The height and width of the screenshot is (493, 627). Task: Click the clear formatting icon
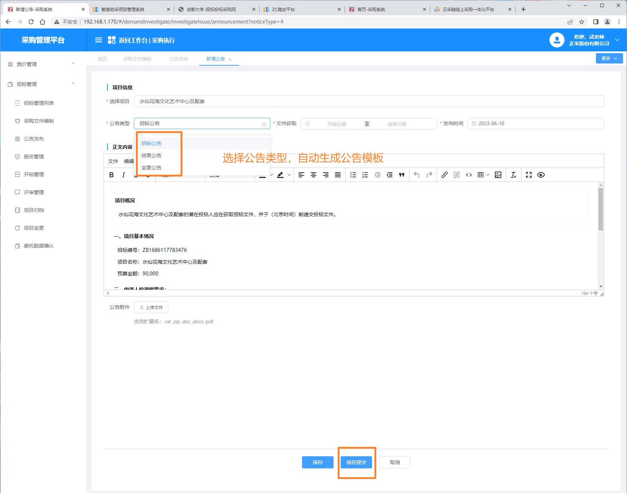(513, 175)
